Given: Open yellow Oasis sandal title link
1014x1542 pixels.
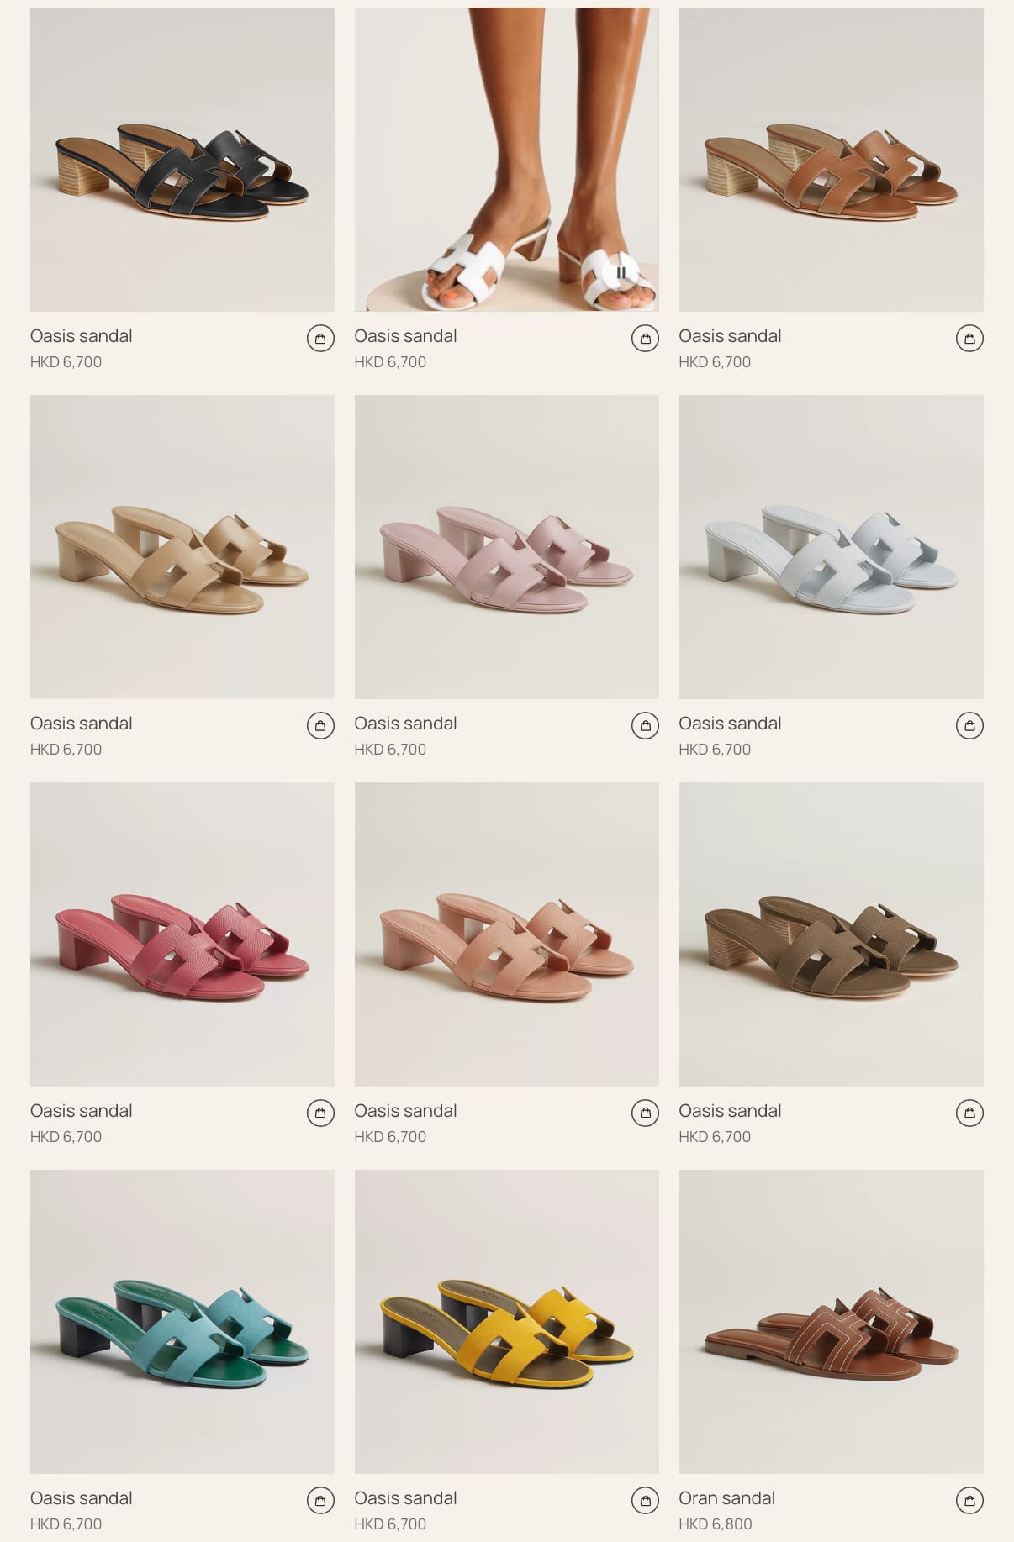Looking at the screenshot, I should click(x=405, y=1498).
